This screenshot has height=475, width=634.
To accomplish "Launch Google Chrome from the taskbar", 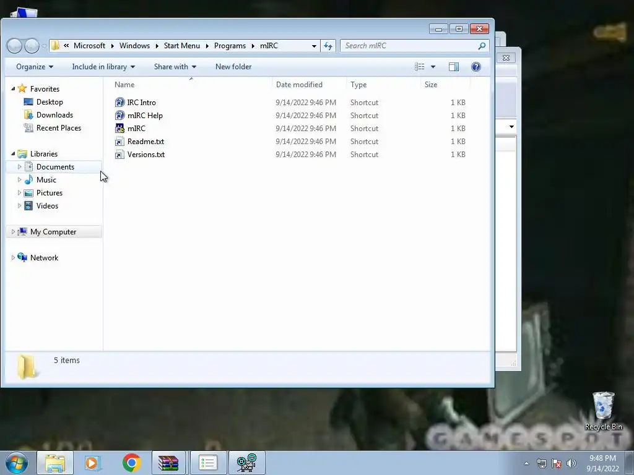I will tap(131, 463).
